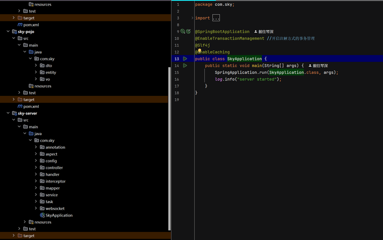Select the interceptor package folder icon
383x240 pixels.
[42, 182]
